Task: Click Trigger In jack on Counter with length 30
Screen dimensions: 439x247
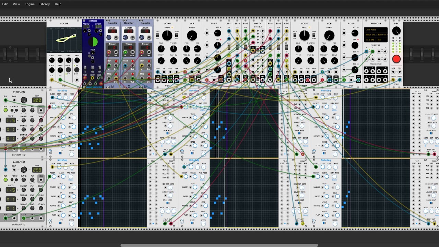Action: (109, 52)
